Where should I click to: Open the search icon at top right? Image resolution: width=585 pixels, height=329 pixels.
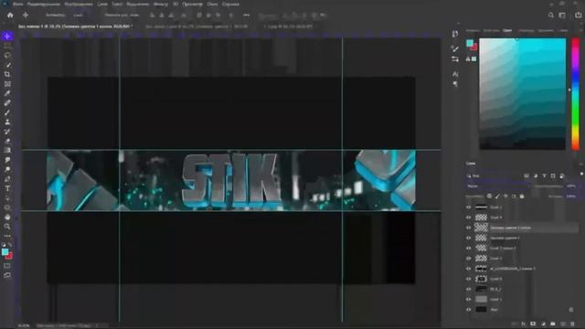550,15
